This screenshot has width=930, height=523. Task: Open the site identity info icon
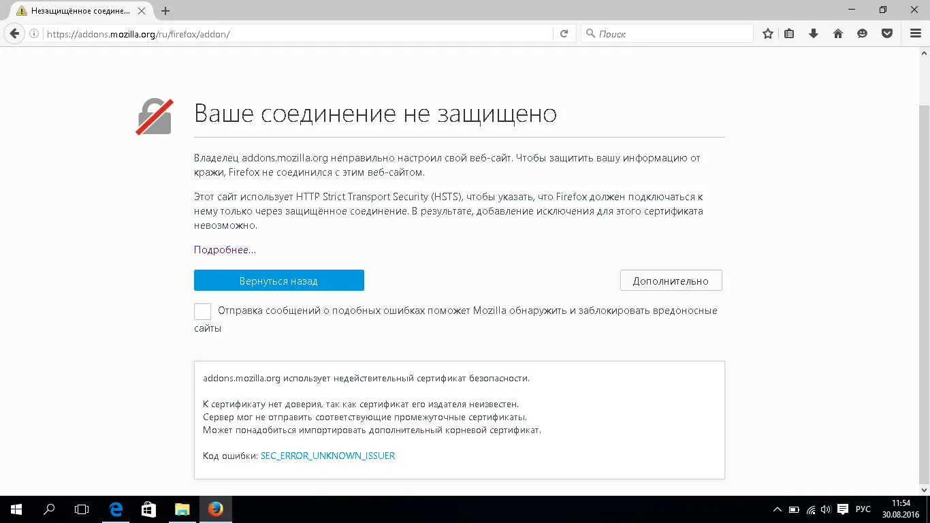coord(34,33)
